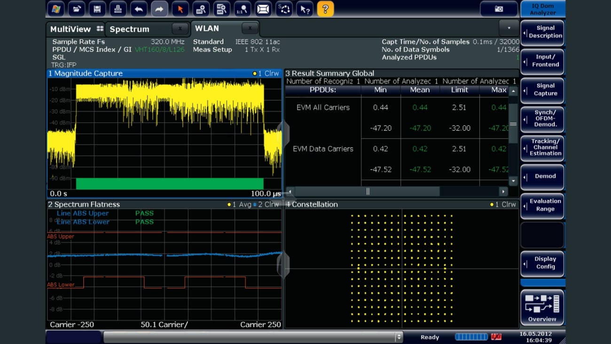The height and width of the screenshot is (344, 611).
Task: Open the measurement Overview diagram
Action: click(541, 307)
